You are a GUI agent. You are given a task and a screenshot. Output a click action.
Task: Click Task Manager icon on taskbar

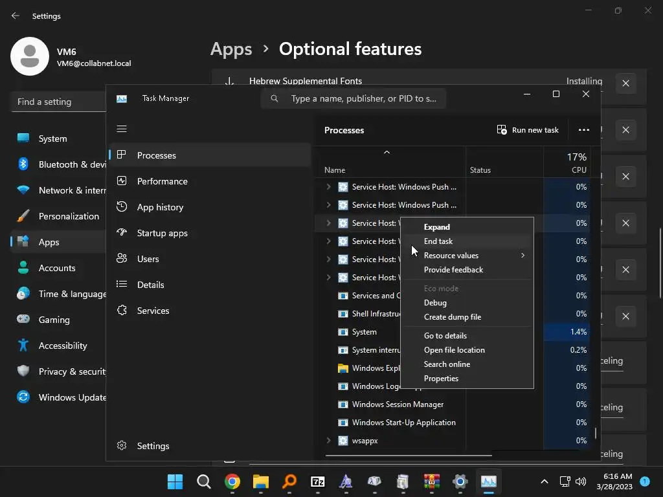(488, 481)
